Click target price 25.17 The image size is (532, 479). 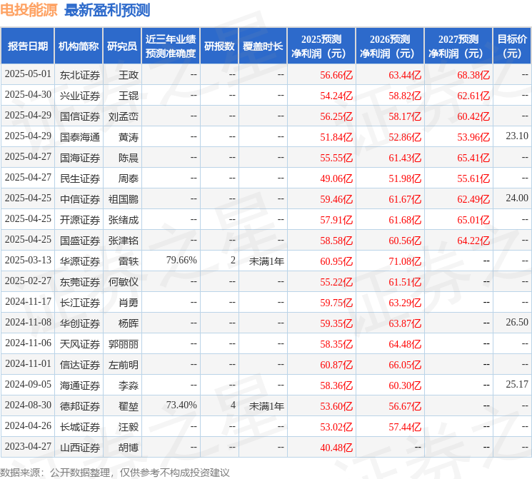tap(517, 384)
